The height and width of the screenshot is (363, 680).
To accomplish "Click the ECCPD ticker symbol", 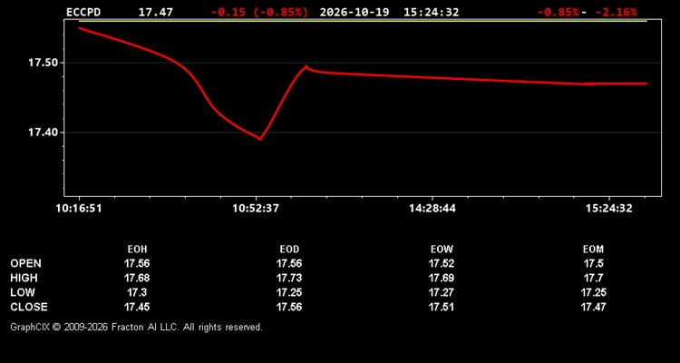I will [x=83, y=12].
